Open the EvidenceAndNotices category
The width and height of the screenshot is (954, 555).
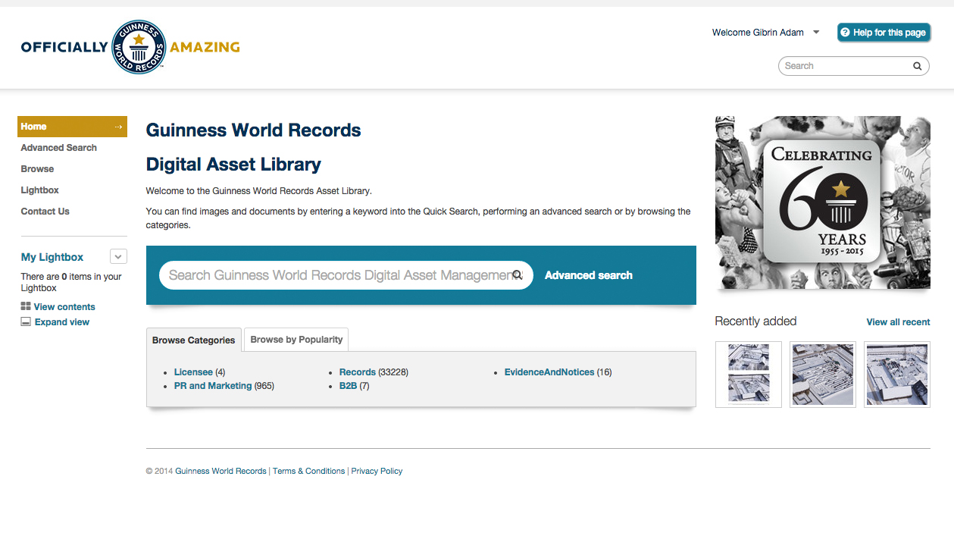[549, 372]
